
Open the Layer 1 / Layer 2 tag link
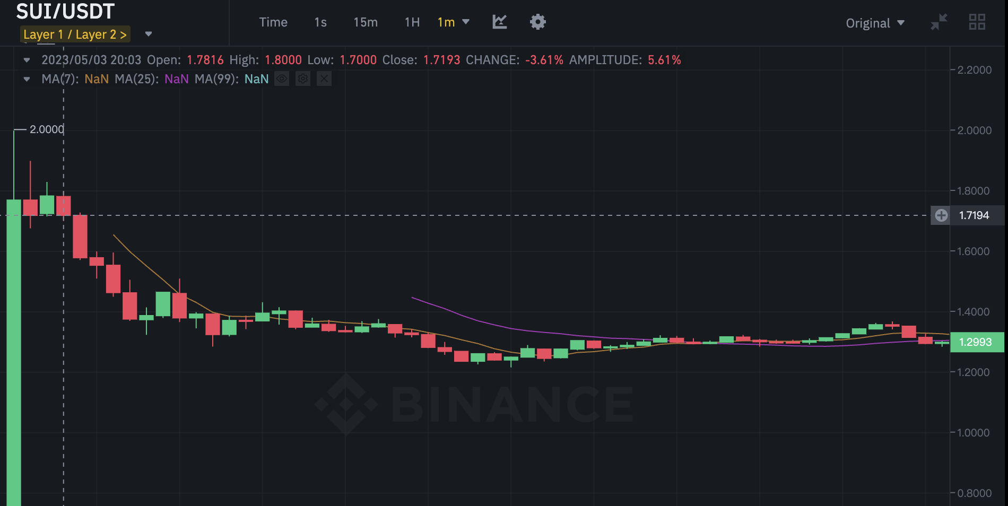click(x=75, y=34)
